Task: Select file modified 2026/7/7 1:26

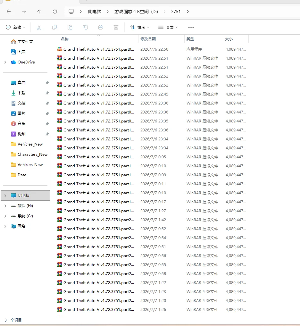Action: 152,310
